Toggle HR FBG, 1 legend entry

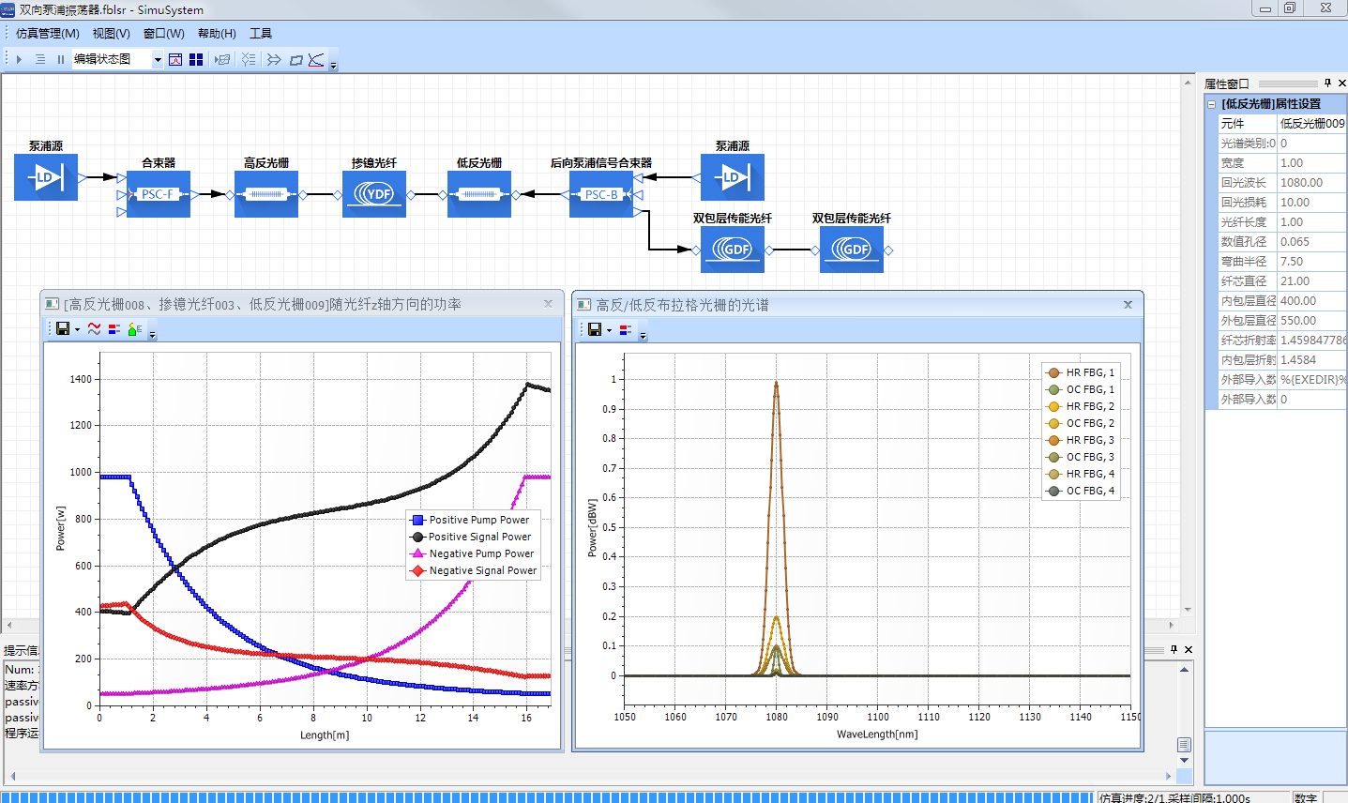(1081, 372)
